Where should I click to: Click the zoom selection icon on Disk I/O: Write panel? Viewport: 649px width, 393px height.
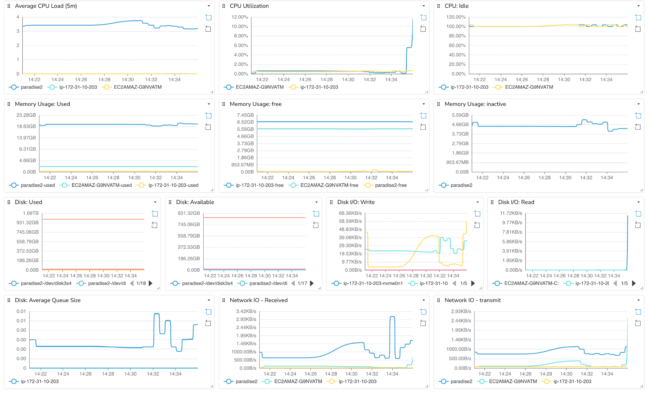pyautogui.click(x=477, y=214)
